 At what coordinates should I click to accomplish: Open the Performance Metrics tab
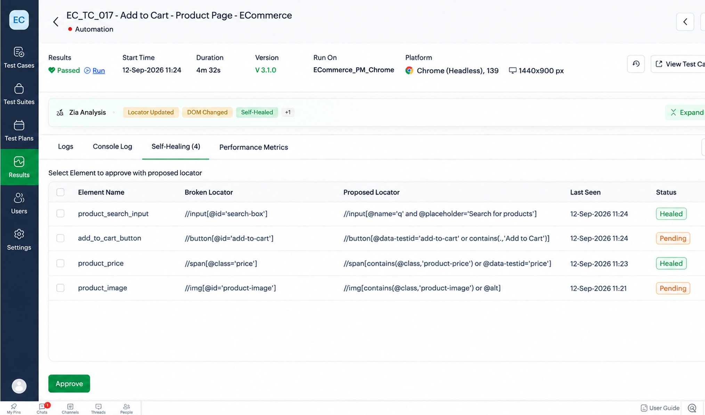click(253, 147)
